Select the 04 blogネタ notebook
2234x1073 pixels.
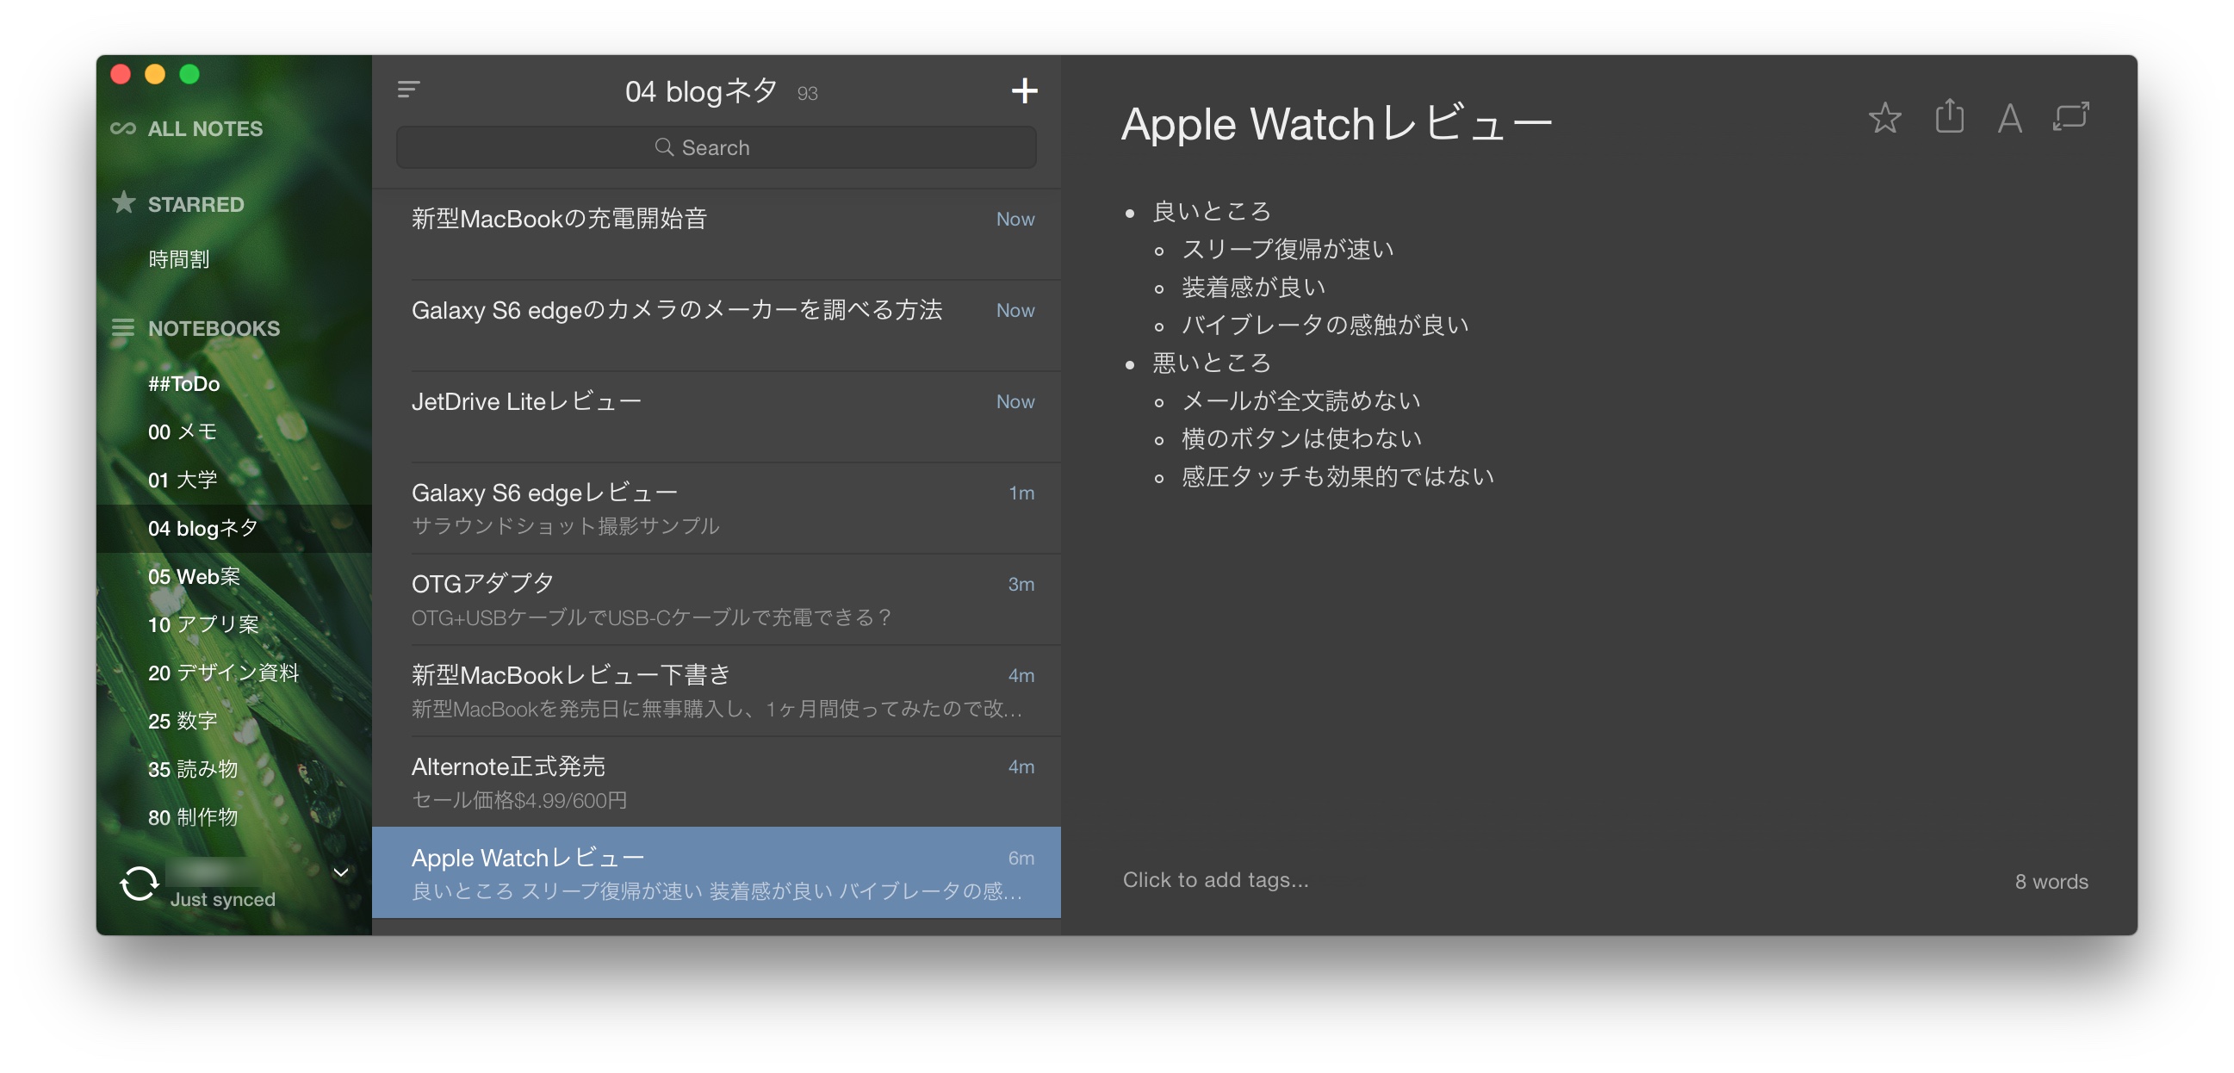[x=233, y=528]
